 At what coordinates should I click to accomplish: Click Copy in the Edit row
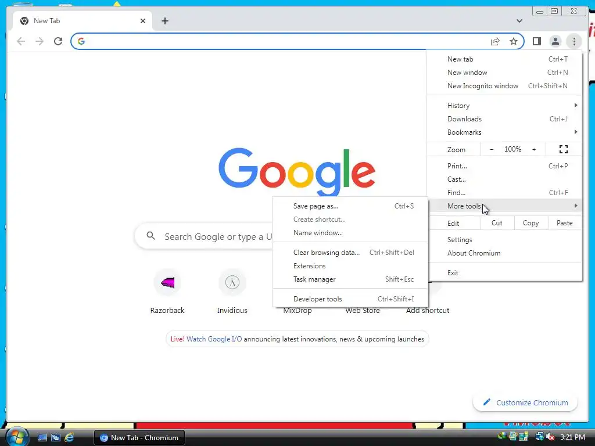pyautogui.click(x=531, y=223)
